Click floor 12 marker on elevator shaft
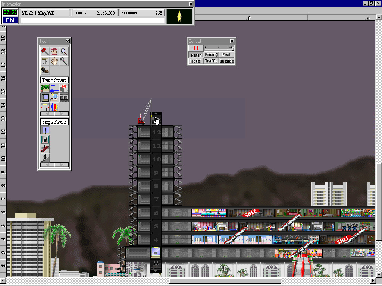This screenshot has height=286, width=382. coord(157,133)
